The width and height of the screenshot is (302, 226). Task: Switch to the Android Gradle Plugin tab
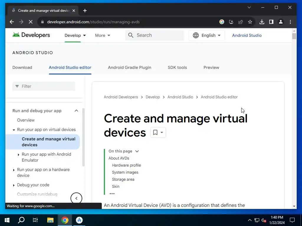click(130, 67)
